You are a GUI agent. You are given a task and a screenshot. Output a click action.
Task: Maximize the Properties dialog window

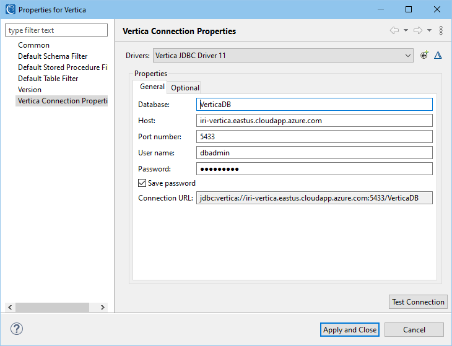point(409,9)
